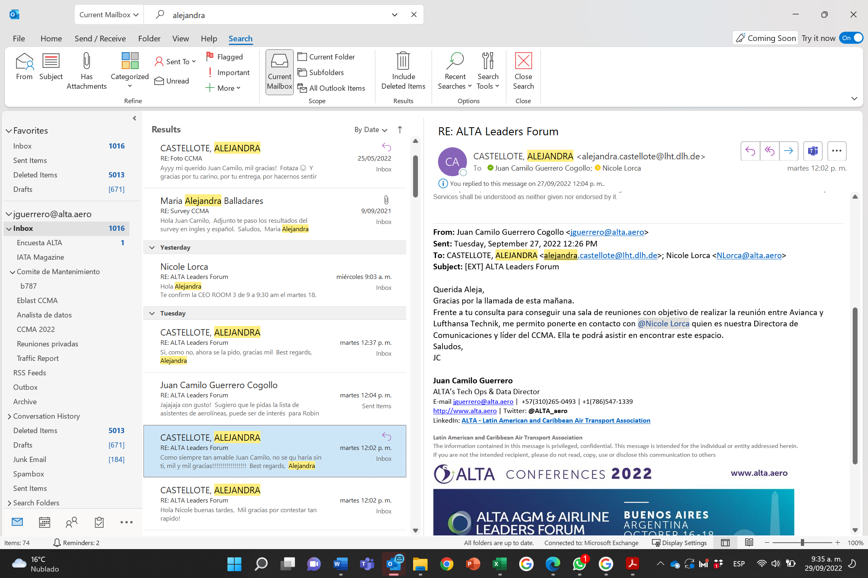Filter results to Unread messages
The width and height of the screenshot is (868, 578).
click(x=172, y=81)
